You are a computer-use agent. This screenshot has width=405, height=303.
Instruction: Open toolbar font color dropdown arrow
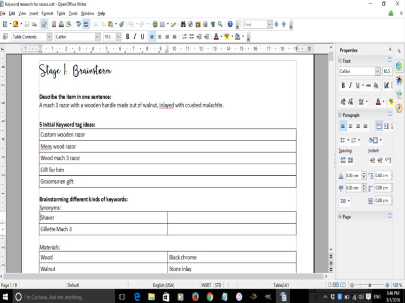point(222,36)
